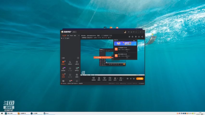The height and width of the screenshot is (115, 205).
Task: Click the bag icon in the top-right icon row
Action: (132, 37)
